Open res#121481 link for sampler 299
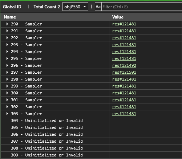182x159 pixels. click(124, 86)
